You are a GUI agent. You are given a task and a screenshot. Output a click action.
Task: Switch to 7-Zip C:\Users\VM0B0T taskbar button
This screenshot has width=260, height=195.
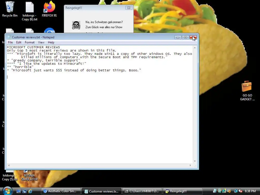point(142,191)
